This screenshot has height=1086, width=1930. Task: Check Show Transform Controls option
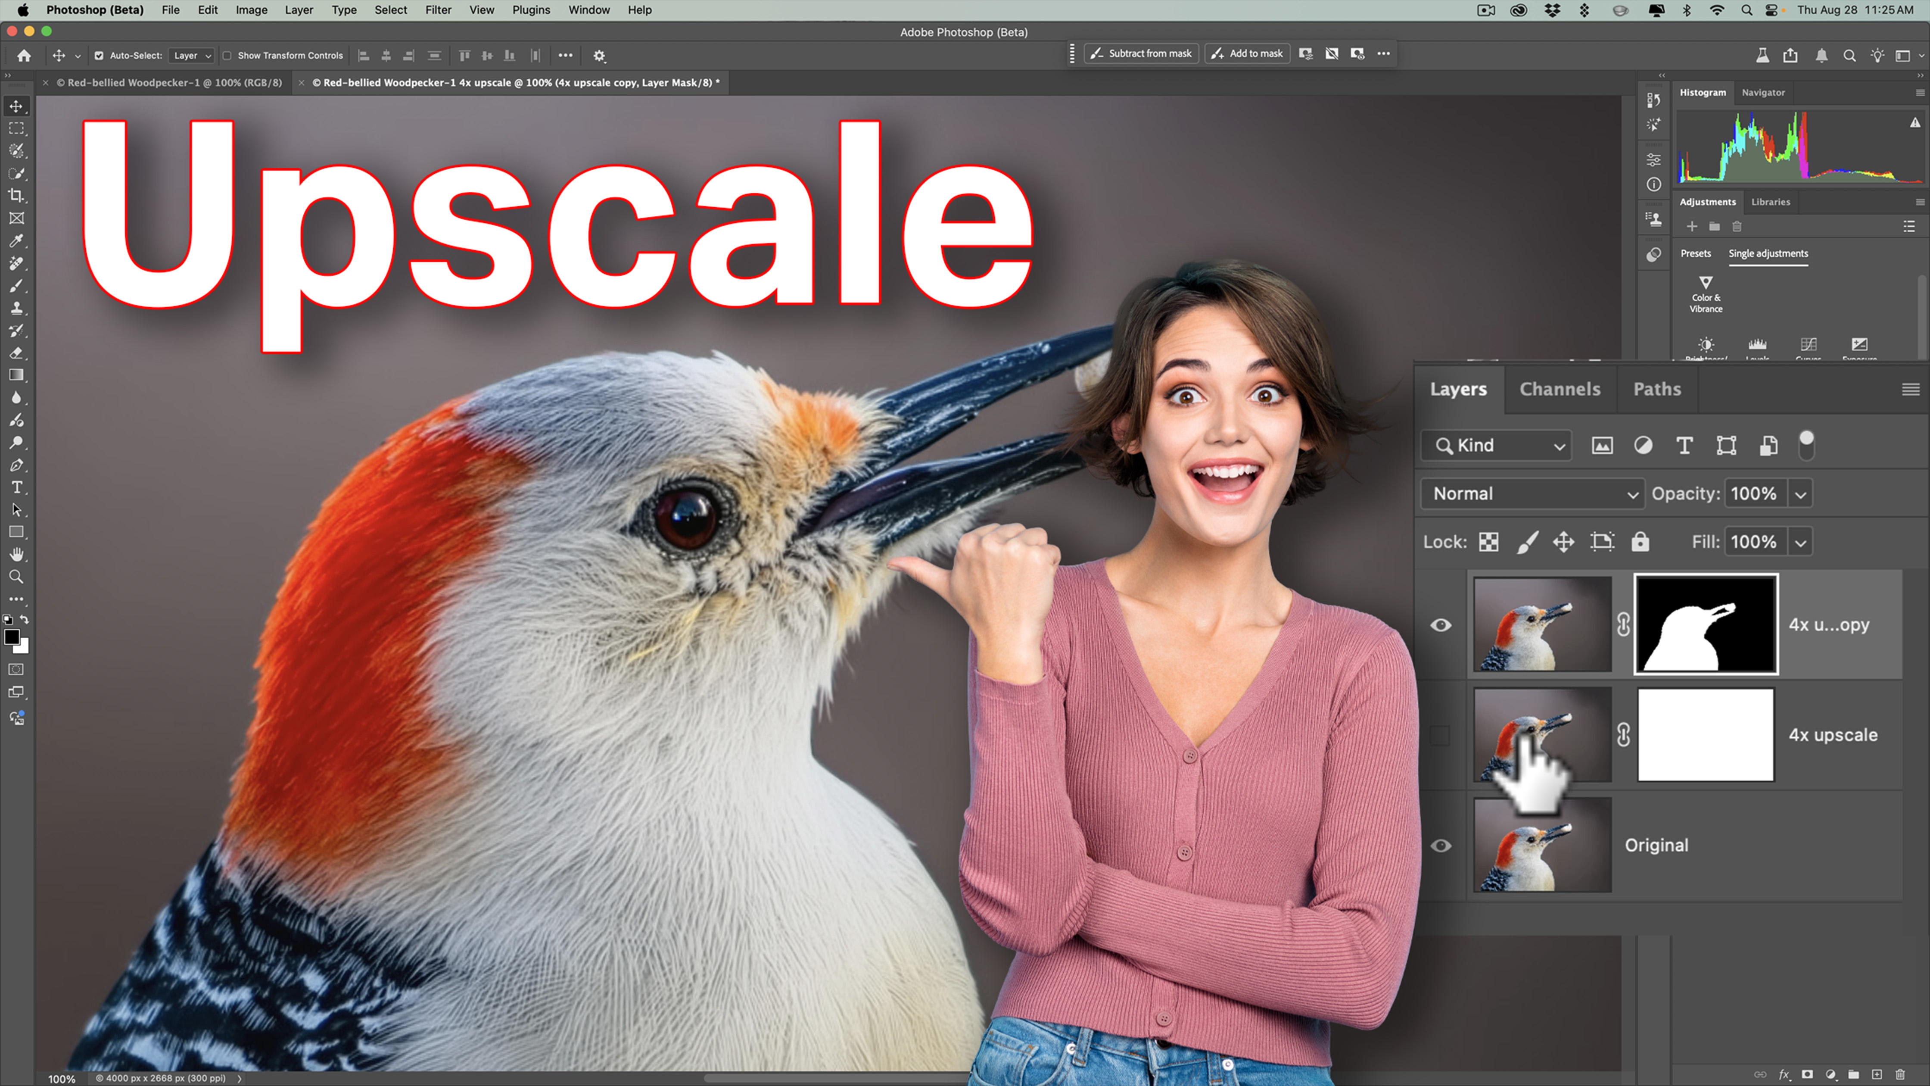coord(227,56)
